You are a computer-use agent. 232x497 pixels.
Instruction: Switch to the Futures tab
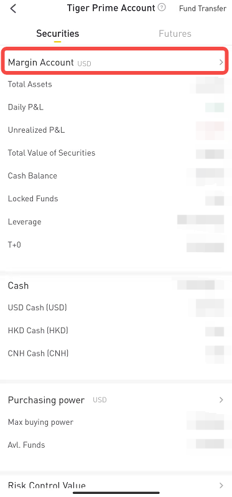(x=175, y=34)
